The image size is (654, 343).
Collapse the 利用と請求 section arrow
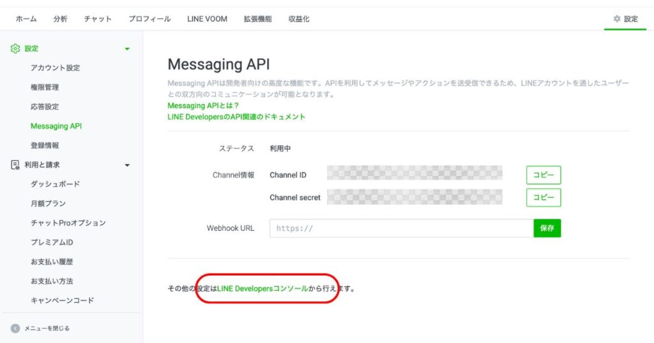tap(127, 165)
